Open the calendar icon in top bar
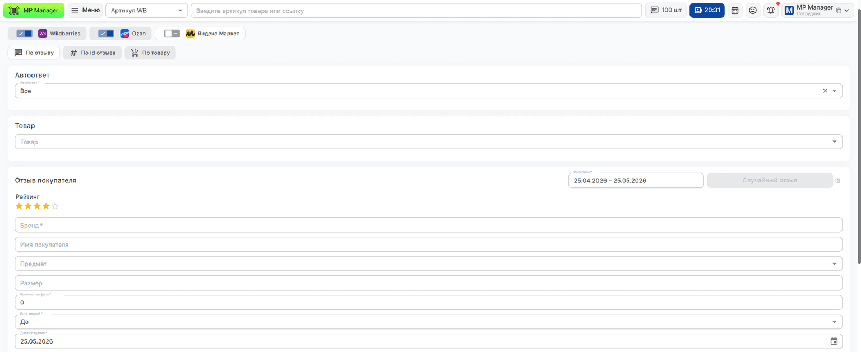This screenshot has width=861, height=352. 735,10
